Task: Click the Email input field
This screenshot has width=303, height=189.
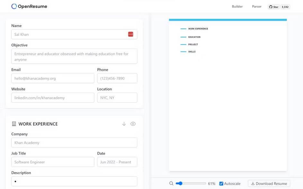Action: point(53,78)
